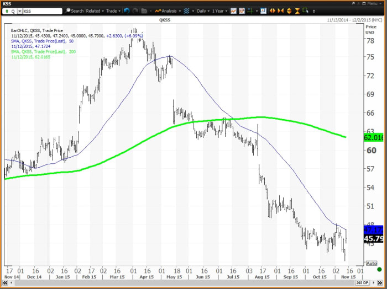Open the Related menu
387x289 pixels.
[95, 10]
